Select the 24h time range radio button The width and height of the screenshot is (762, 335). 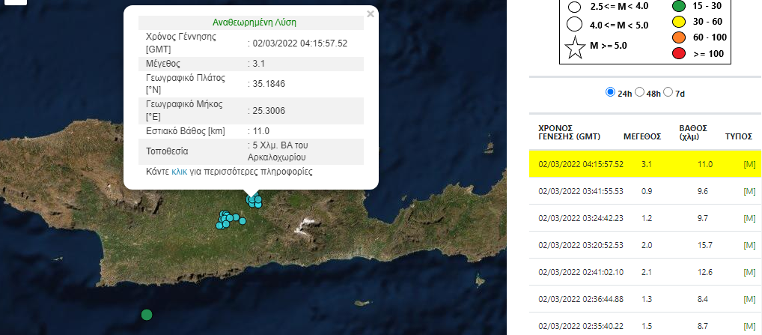tap(610, 92)
